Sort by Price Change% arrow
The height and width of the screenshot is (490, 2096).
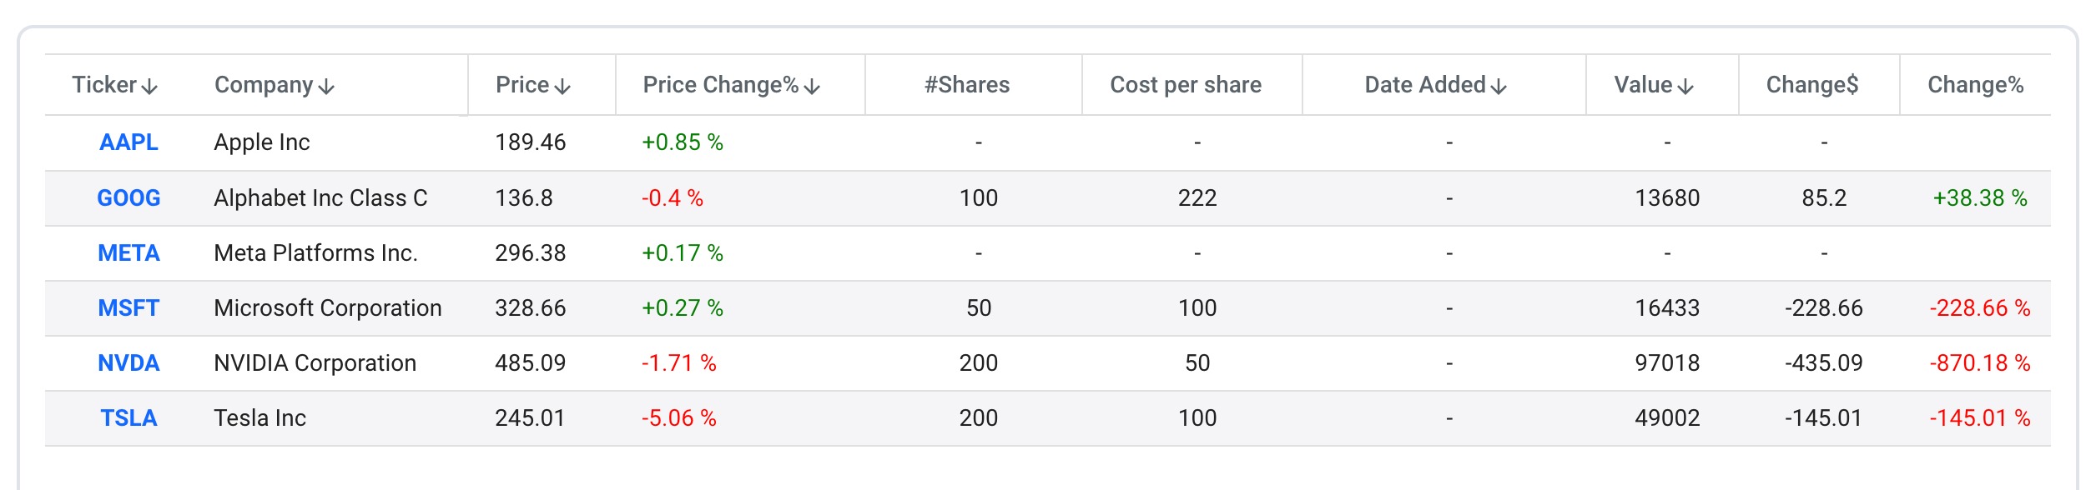coord(812,87)
